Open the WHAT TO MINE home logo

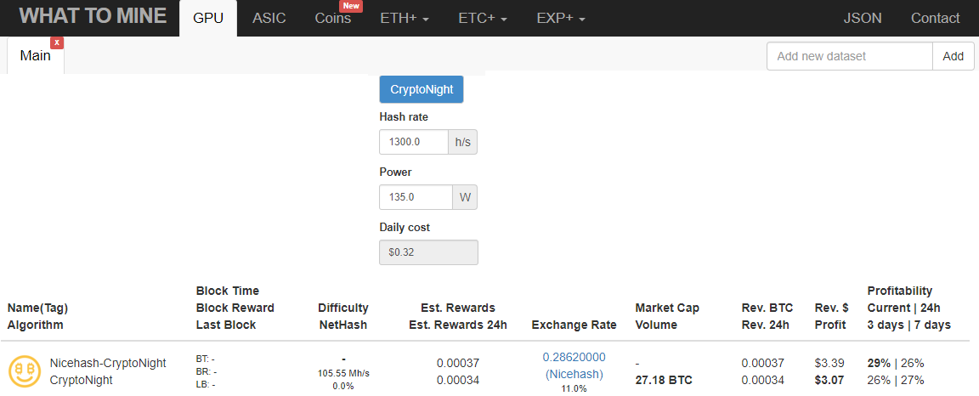pyautogui.click(x=93, y=15)
